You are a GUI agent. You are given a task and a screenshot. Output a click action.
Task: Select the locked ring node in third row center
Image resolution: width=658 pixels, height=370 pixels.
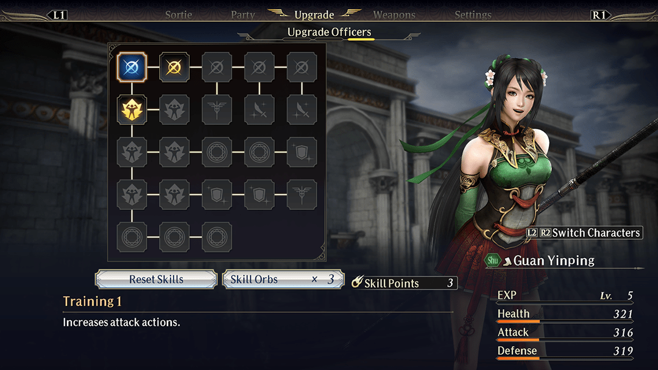click(216, 152)
